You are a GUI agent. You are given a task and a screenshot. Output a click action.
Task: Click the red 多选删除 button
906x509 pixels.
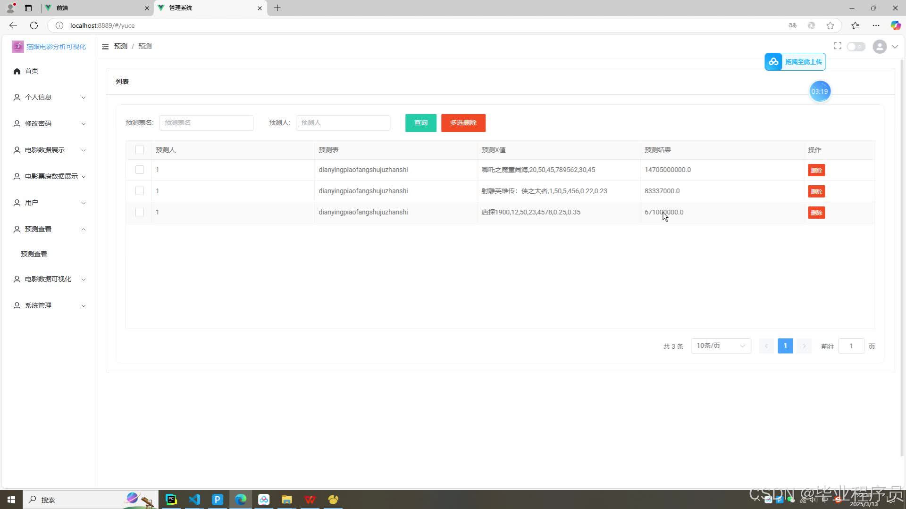click(463, 123)
